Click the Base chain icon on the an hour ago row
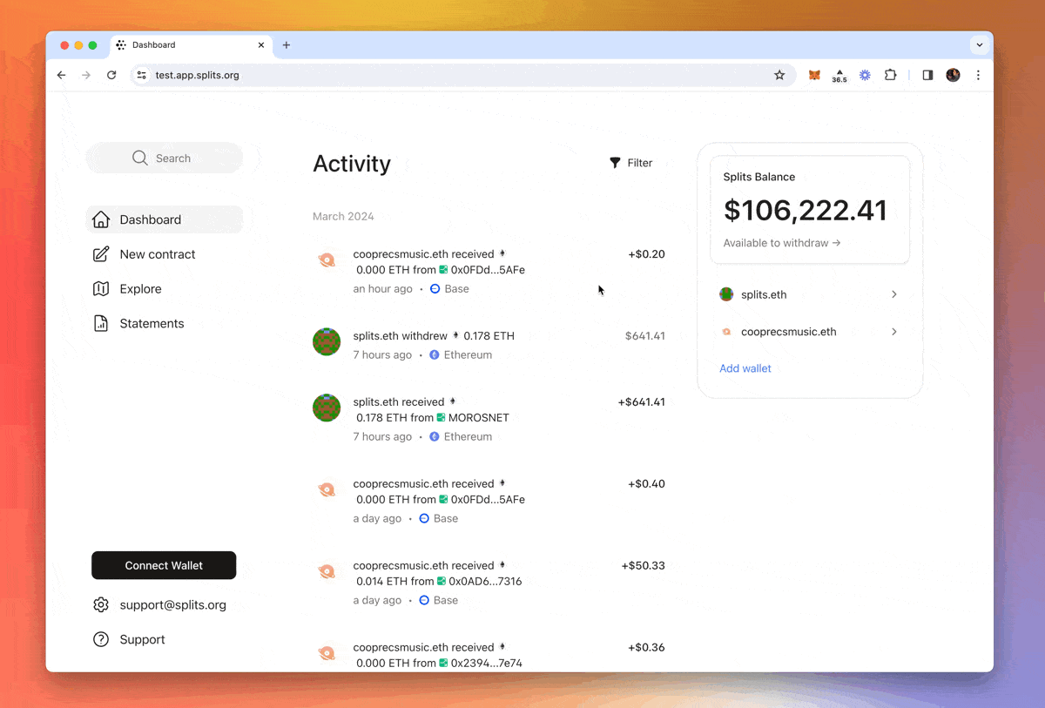The image size is (1045, 708). (435, 289)
